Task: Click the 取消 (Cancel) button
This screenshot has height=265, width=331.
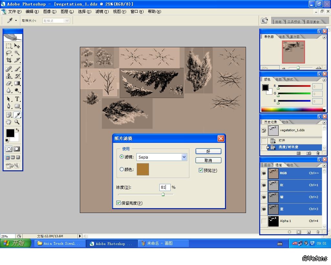Action: click(208, 160)
